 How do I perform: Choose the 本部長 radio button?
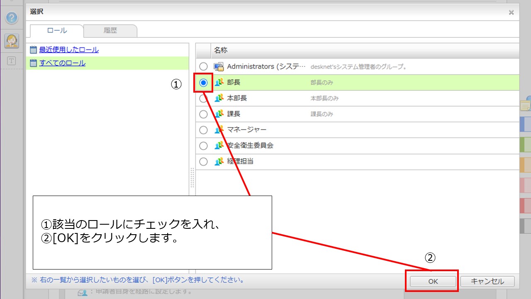[203, 98]
